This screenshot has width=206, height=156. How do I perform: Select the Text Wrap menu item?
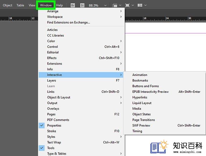(x=81, y=142)
